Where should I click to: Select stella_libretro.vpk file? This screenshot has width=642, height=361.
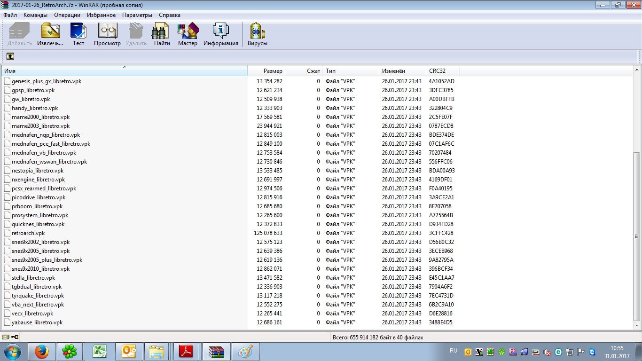[x=33, y=278]
